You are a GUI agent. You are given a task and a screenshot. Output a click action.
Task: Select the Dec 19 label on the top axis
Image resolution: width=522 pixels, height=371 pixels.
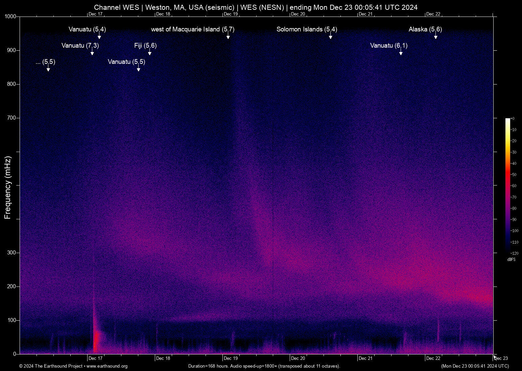231,14
